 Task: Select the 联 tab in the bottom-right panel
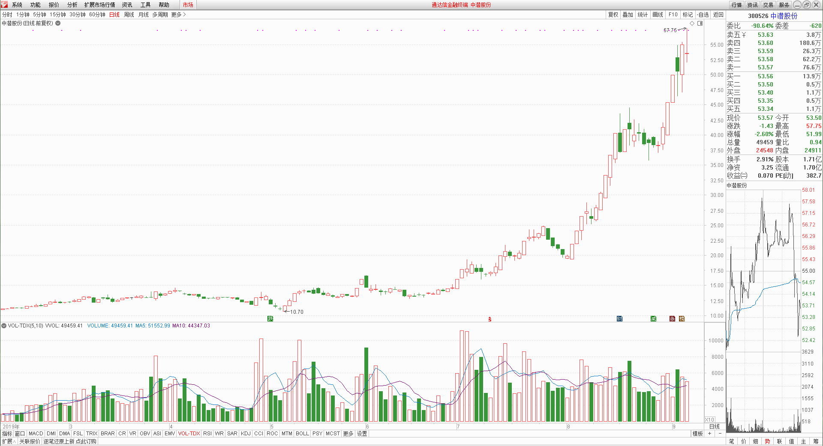(x=779, y=441)
